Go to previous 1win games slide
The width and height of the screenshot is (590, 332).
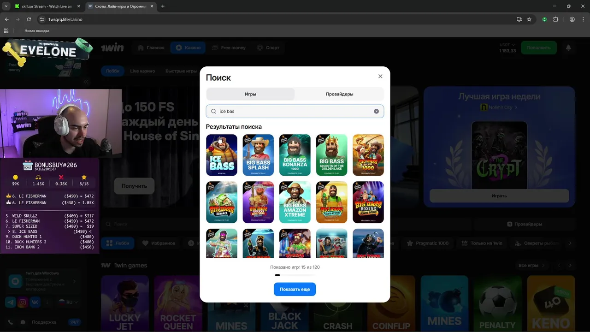click(x=559, y=265)
